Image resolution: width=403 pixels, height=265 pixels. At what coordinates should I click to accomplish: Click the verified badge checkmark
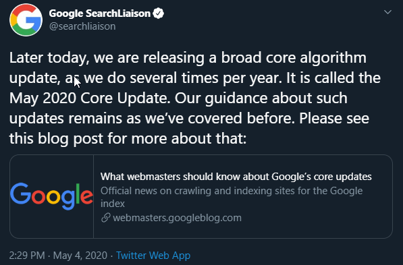coord(159,13)
